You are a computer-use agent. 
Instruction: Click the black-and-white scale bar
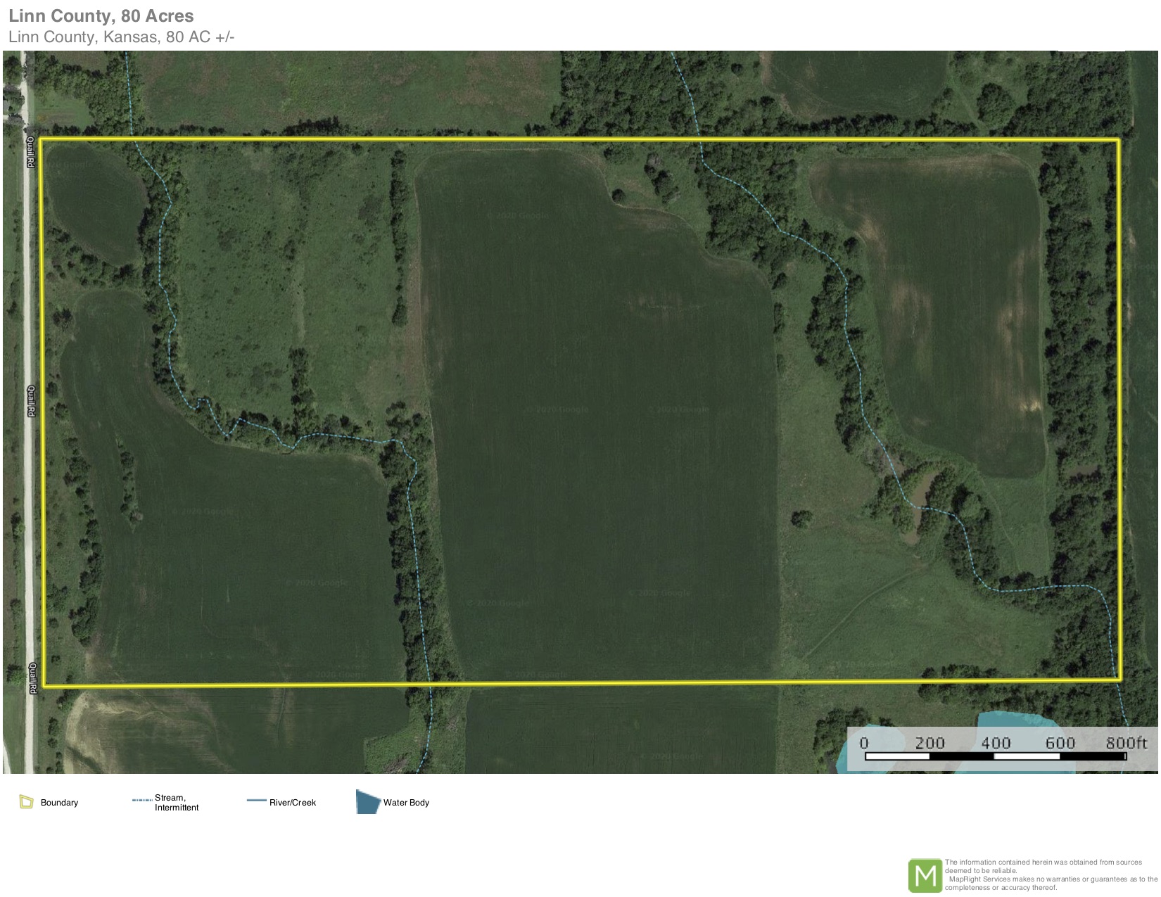pyautogui.click(x=995, y=757)
